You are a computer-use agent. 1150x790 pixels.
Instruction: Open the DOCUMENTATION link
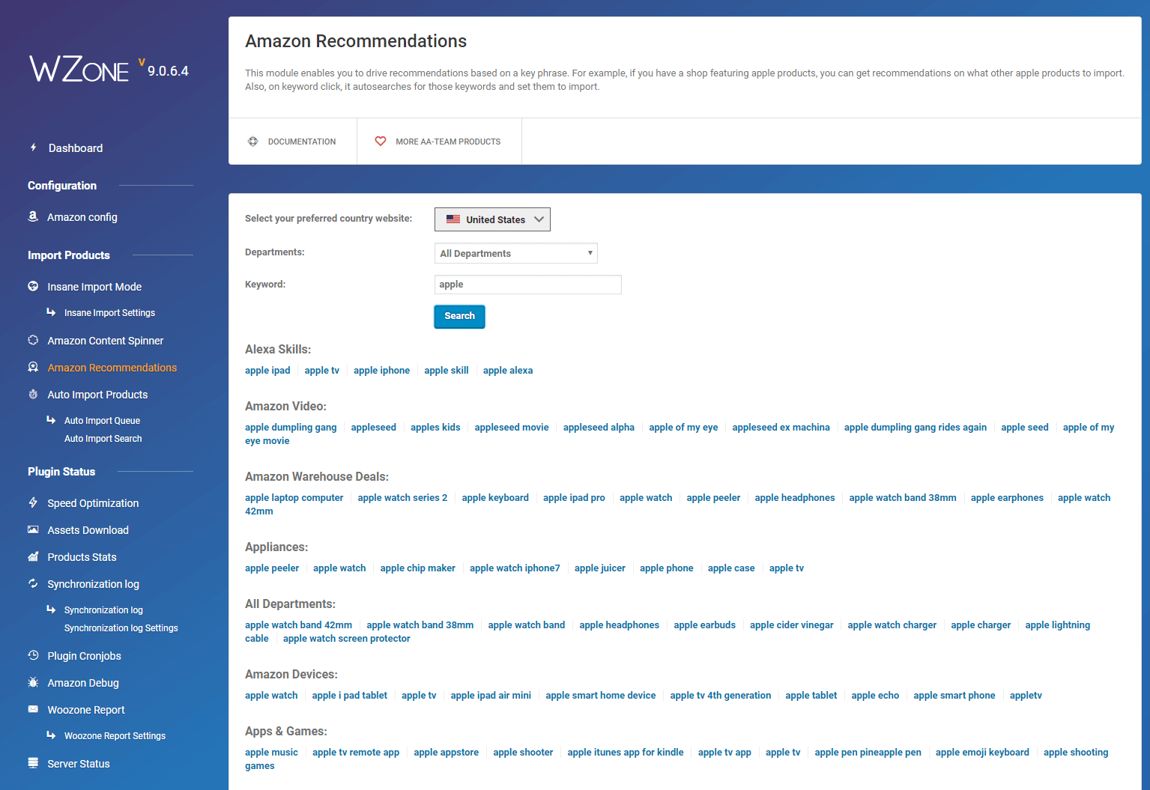point(302,142)
